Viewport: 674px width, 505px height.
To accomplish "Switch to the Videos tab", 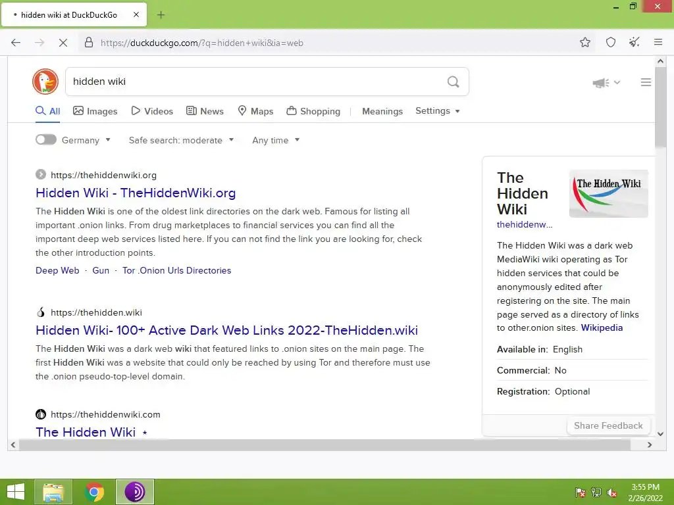I will (x=152, y=110).
